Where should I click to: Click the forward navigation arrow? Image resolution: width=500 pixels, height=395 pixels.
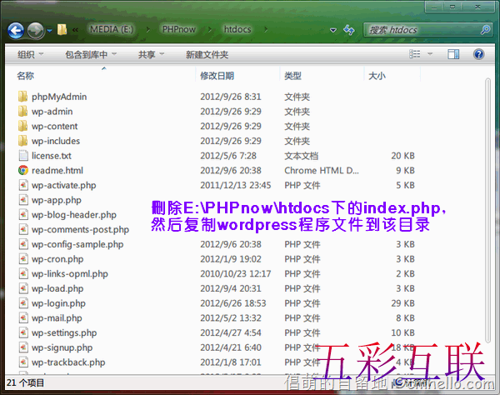(x=35, y=32)
